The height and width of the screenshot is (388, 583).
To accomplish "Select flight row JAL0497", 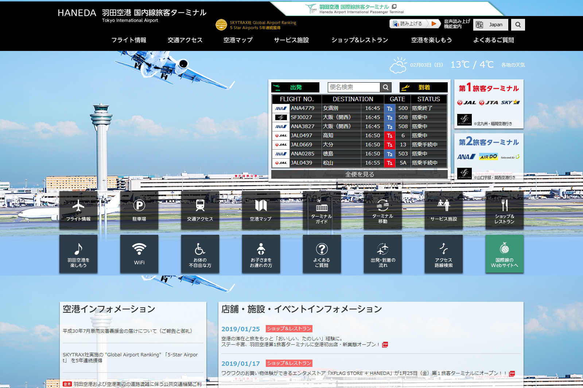I will coord(359,135).
